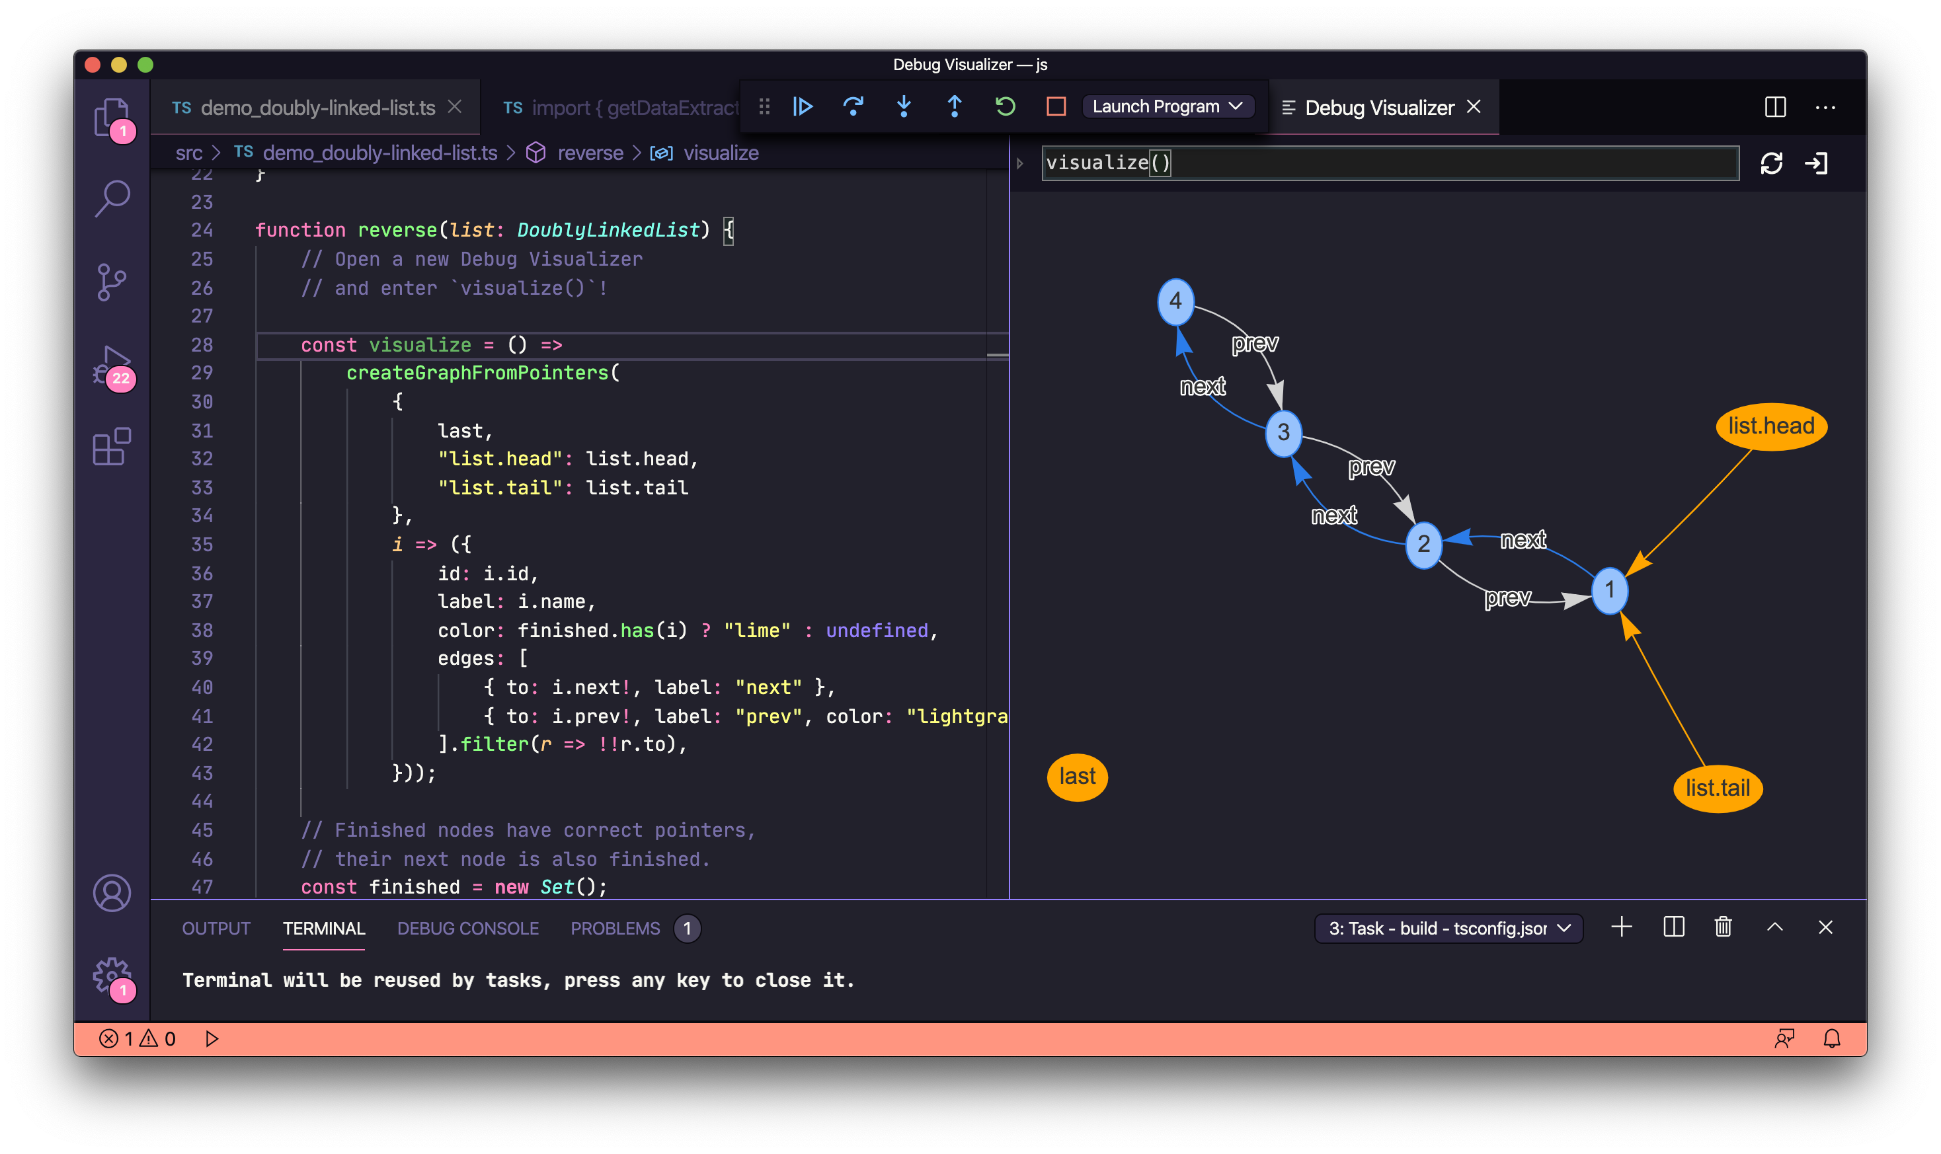Switch to the DEBUG CONSOLE tab
The image size is (1941, 1154).
(x=467, y=928)
